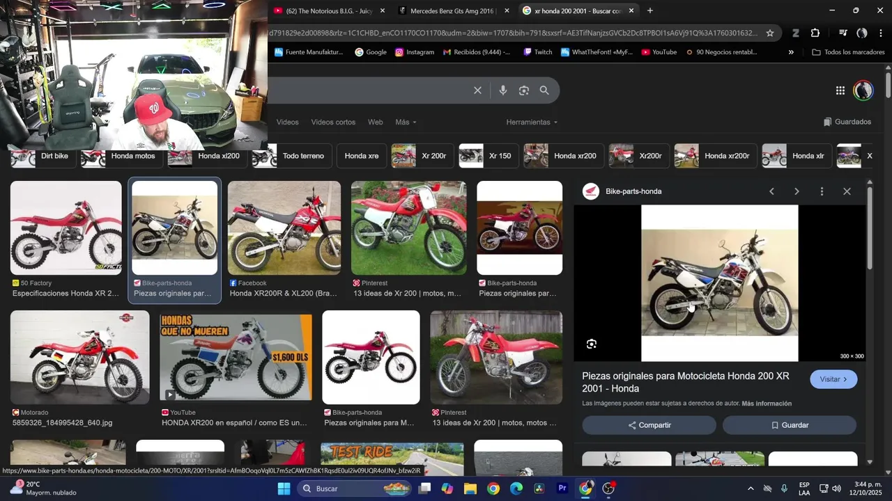Viewport: 892px width, 501px height.
Task: Open the media control button in Chrome toolbar
Action: (843, 33)
